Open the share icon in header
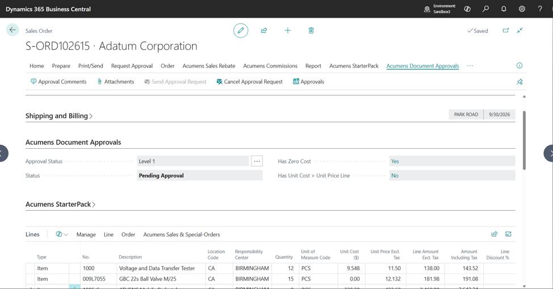Screen dimensions: 553x289 point(264,30)
